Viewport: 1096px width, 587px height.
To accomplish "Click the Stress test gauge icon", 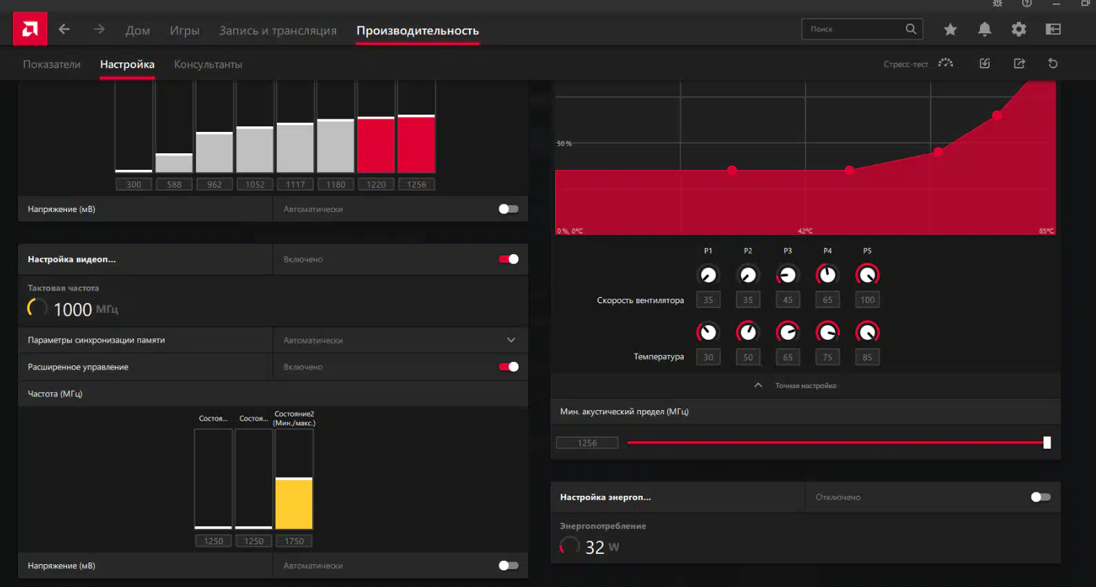I will (x=945, y=64).
